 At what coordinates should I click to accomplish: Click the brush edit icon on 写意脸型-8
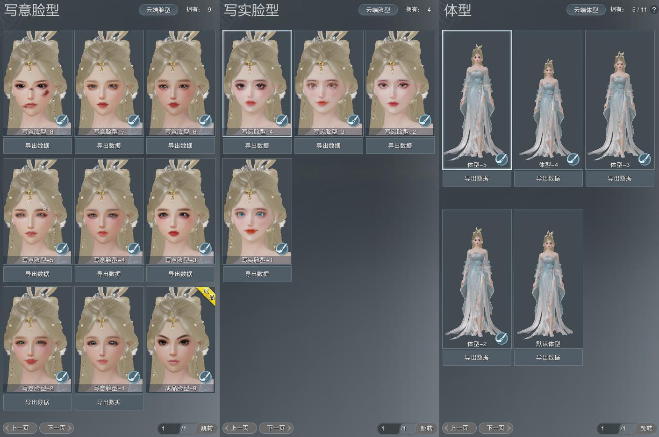click(62, 121)
